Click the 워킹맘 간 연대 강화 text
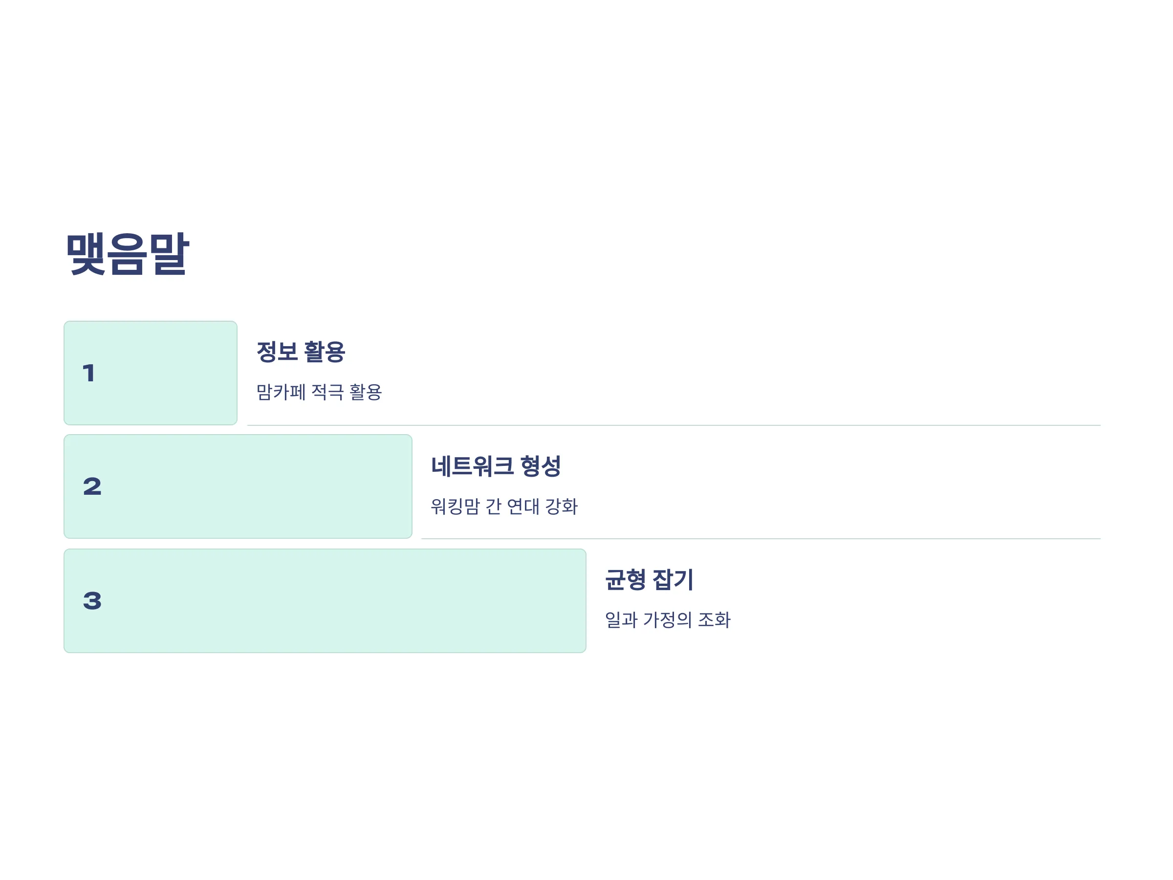The image size is (1173, 880). tap(504, 506)
